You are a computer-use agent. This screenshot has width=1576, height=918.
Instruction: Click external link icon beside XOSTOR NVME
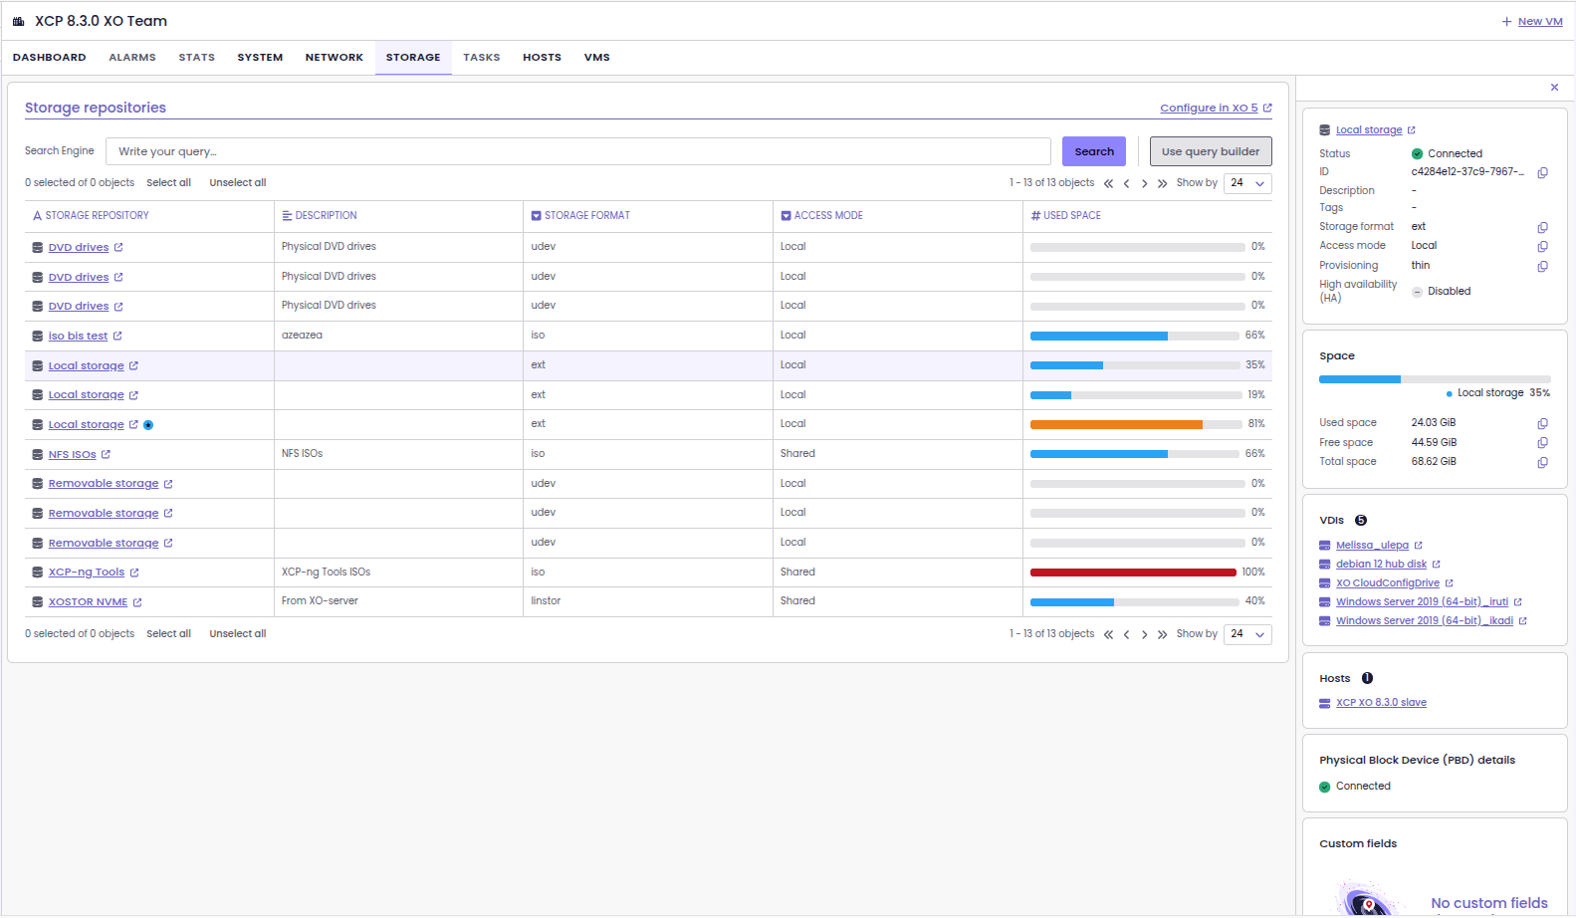point(137,602)
